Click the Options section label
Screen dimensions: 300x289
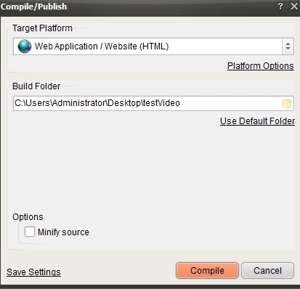point(28,217)
